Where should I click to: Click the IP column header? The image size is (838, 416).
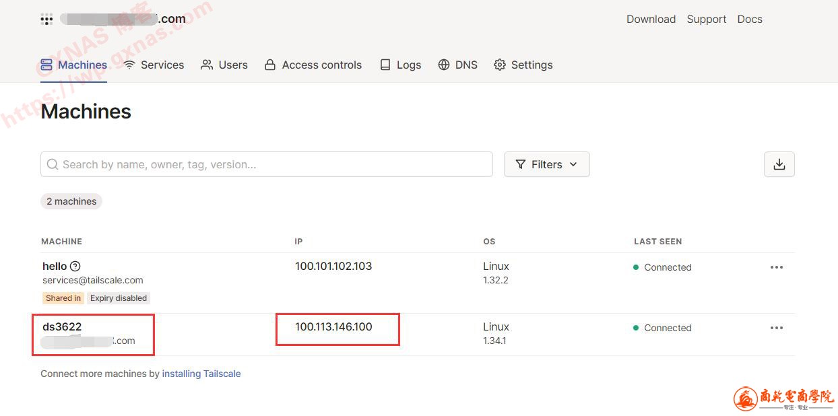point(298,241)
